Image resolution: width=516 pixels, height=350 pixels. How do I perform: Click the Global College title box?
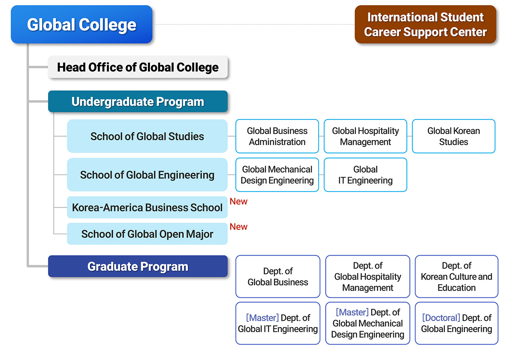click(x=81, y=25)
